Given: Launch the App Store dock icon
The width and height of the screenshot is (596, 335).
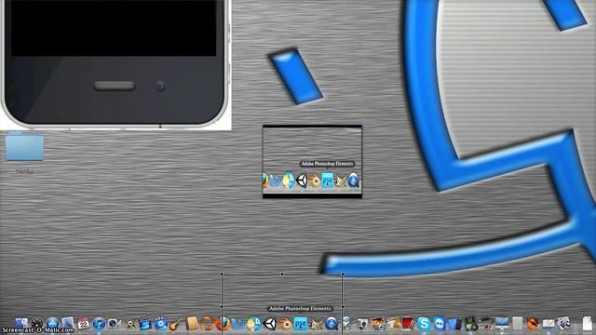Looking at the screenshot, I should click(x=52, y=324).
